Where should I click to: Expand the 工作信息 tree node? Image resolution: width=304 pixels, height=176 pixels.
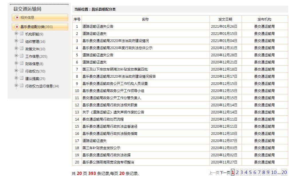tap(16, 56)
